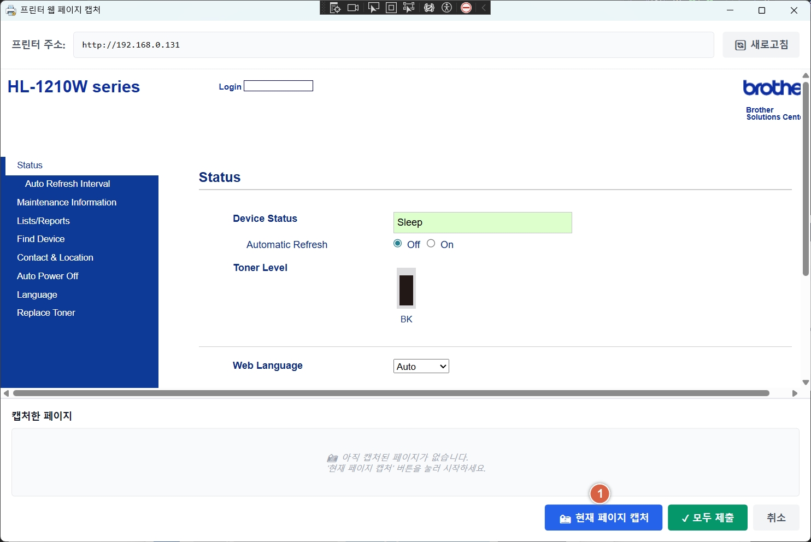Turn Automatic Refresh On
The height and width of the screenshot is (542, 811).
pyautogui.click(x=431, y=244)
